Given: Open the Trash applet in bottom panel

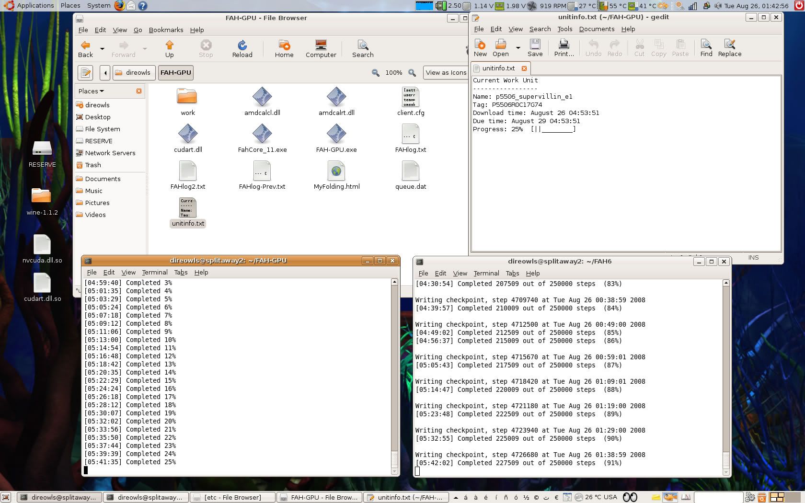Looking at the screenshot, I should 761,497.
